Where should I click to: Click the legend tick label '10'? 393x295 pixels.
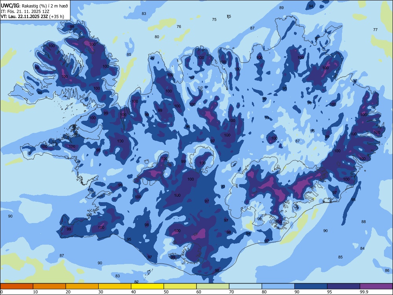click(35, 292)
